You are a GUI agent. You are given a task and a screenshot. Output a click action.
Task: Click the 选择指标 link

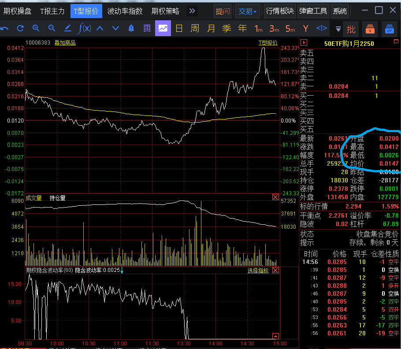(x=258, y=271)
